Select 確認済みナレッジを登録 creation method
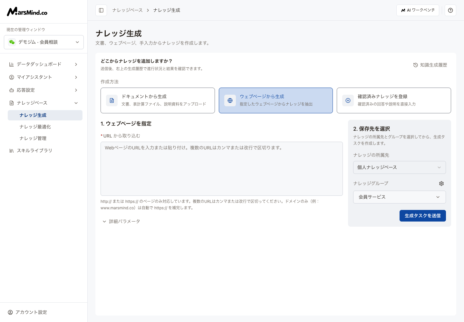 pyautogui.click(x=394, y=100)
